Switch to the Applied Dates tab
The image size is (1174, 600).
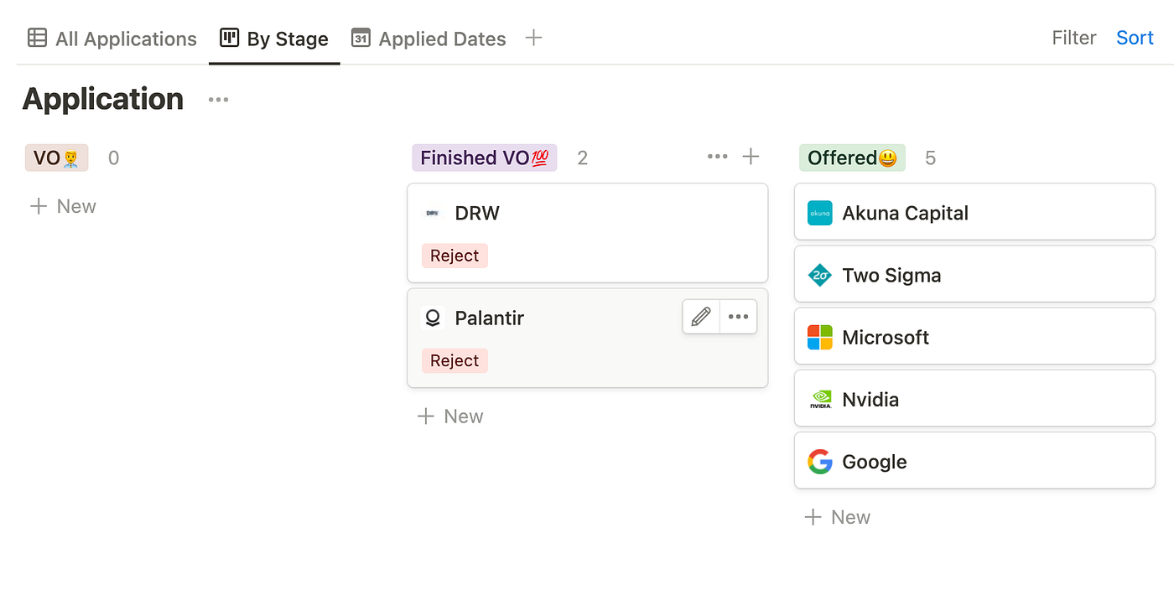click(429, 39)
